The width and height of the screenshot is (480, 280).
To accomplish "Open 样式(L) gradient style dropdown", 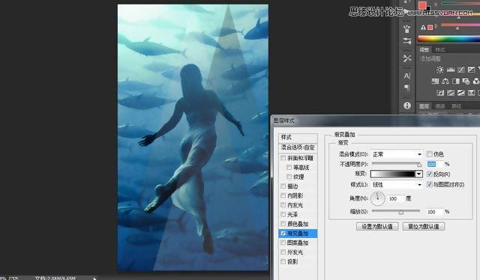I will 397,185.
